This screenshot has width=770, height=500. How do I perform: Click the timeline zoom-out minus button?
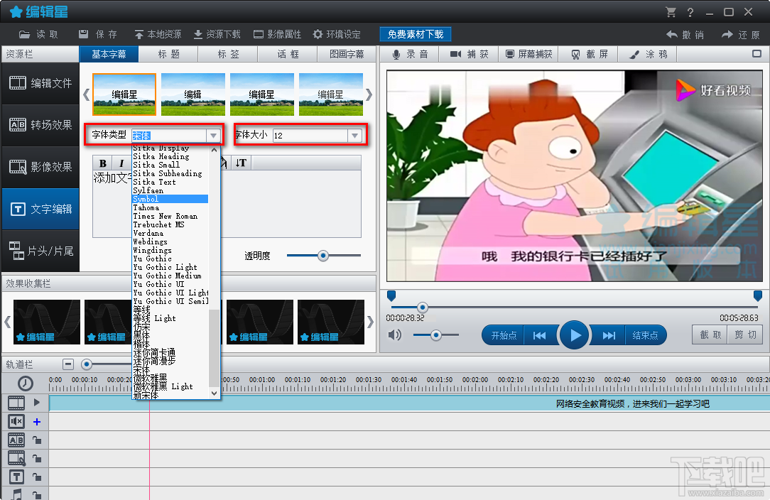tap(68, 364)
